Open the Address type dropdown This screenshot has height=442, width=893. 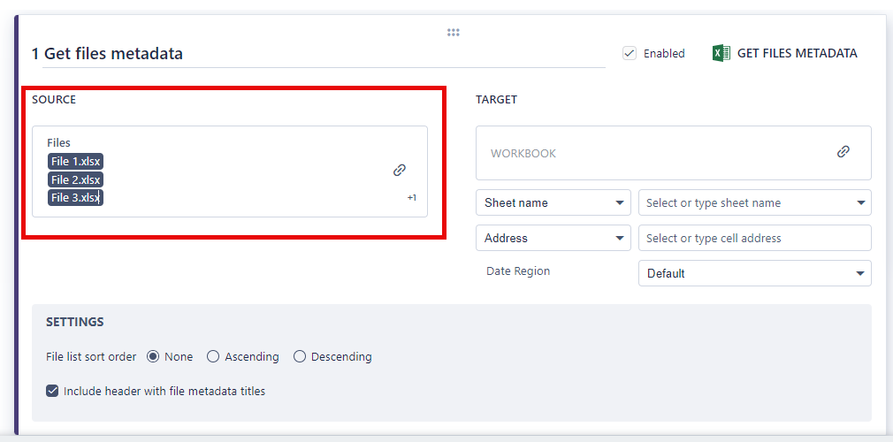[x=553, y=238]
